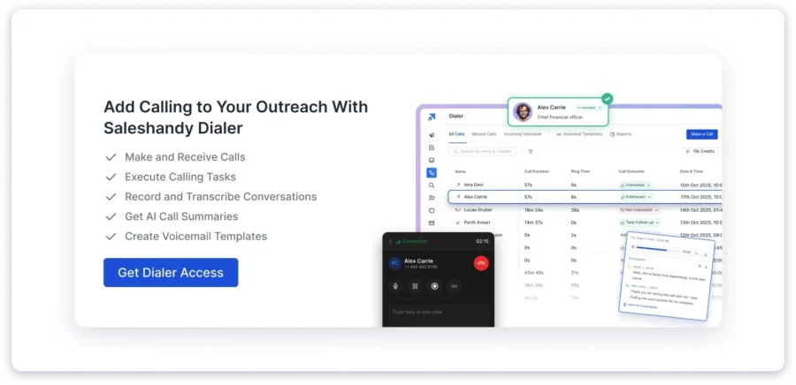The height and width of the screenshot is (385, 796).
Task: Click the red hang-up call button
Action: click(481, 263)
